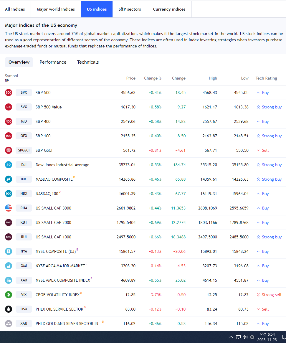
Task: Open the RUT ticker badge
Action: coord(24,222)
